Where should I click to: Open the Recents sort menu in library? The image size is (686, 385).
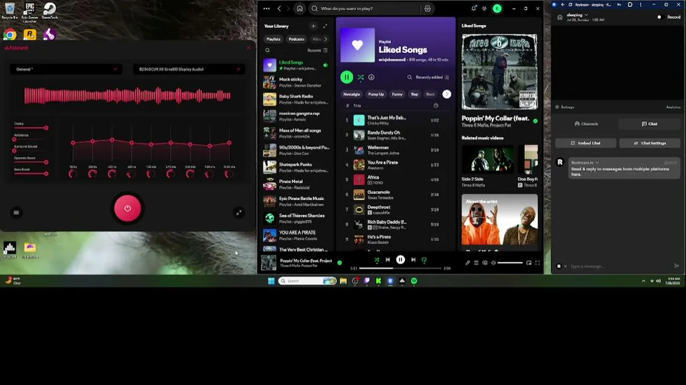[317, 50]
